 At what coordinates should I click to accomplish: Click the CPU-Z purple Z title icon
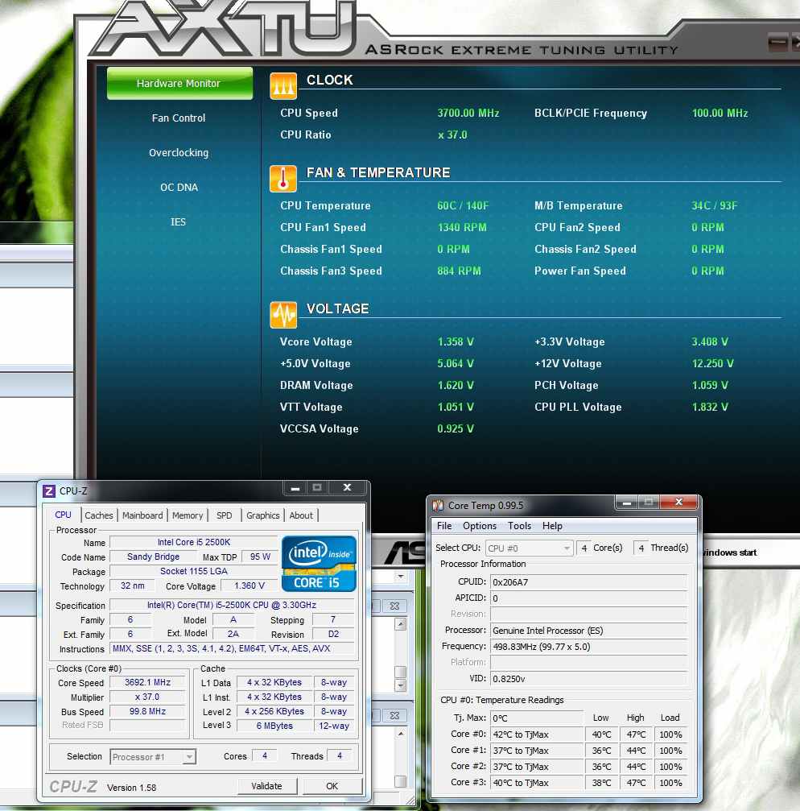(x=49, y=490)
